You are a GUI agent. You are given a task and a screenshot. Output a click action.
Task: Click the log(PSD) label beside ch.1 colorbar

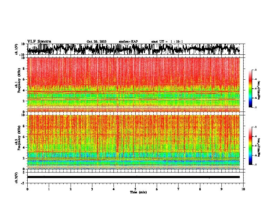click(259, 90)
